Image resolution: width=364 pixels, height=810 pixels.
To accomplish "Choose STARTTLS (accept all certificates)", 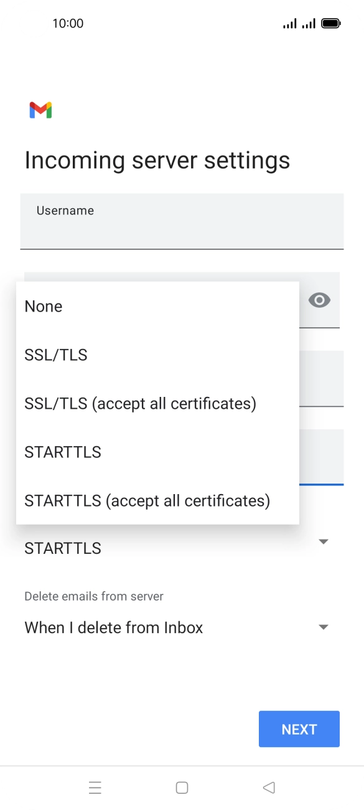I will (157, 501).
